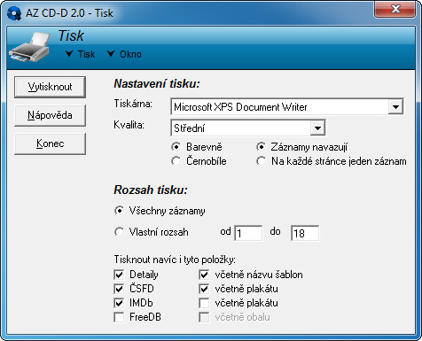Uncheck the Detaily checkbox

tap(119, 275)
